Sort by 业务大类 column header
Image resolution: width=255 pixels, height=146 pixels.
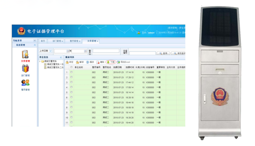point(171,67)
